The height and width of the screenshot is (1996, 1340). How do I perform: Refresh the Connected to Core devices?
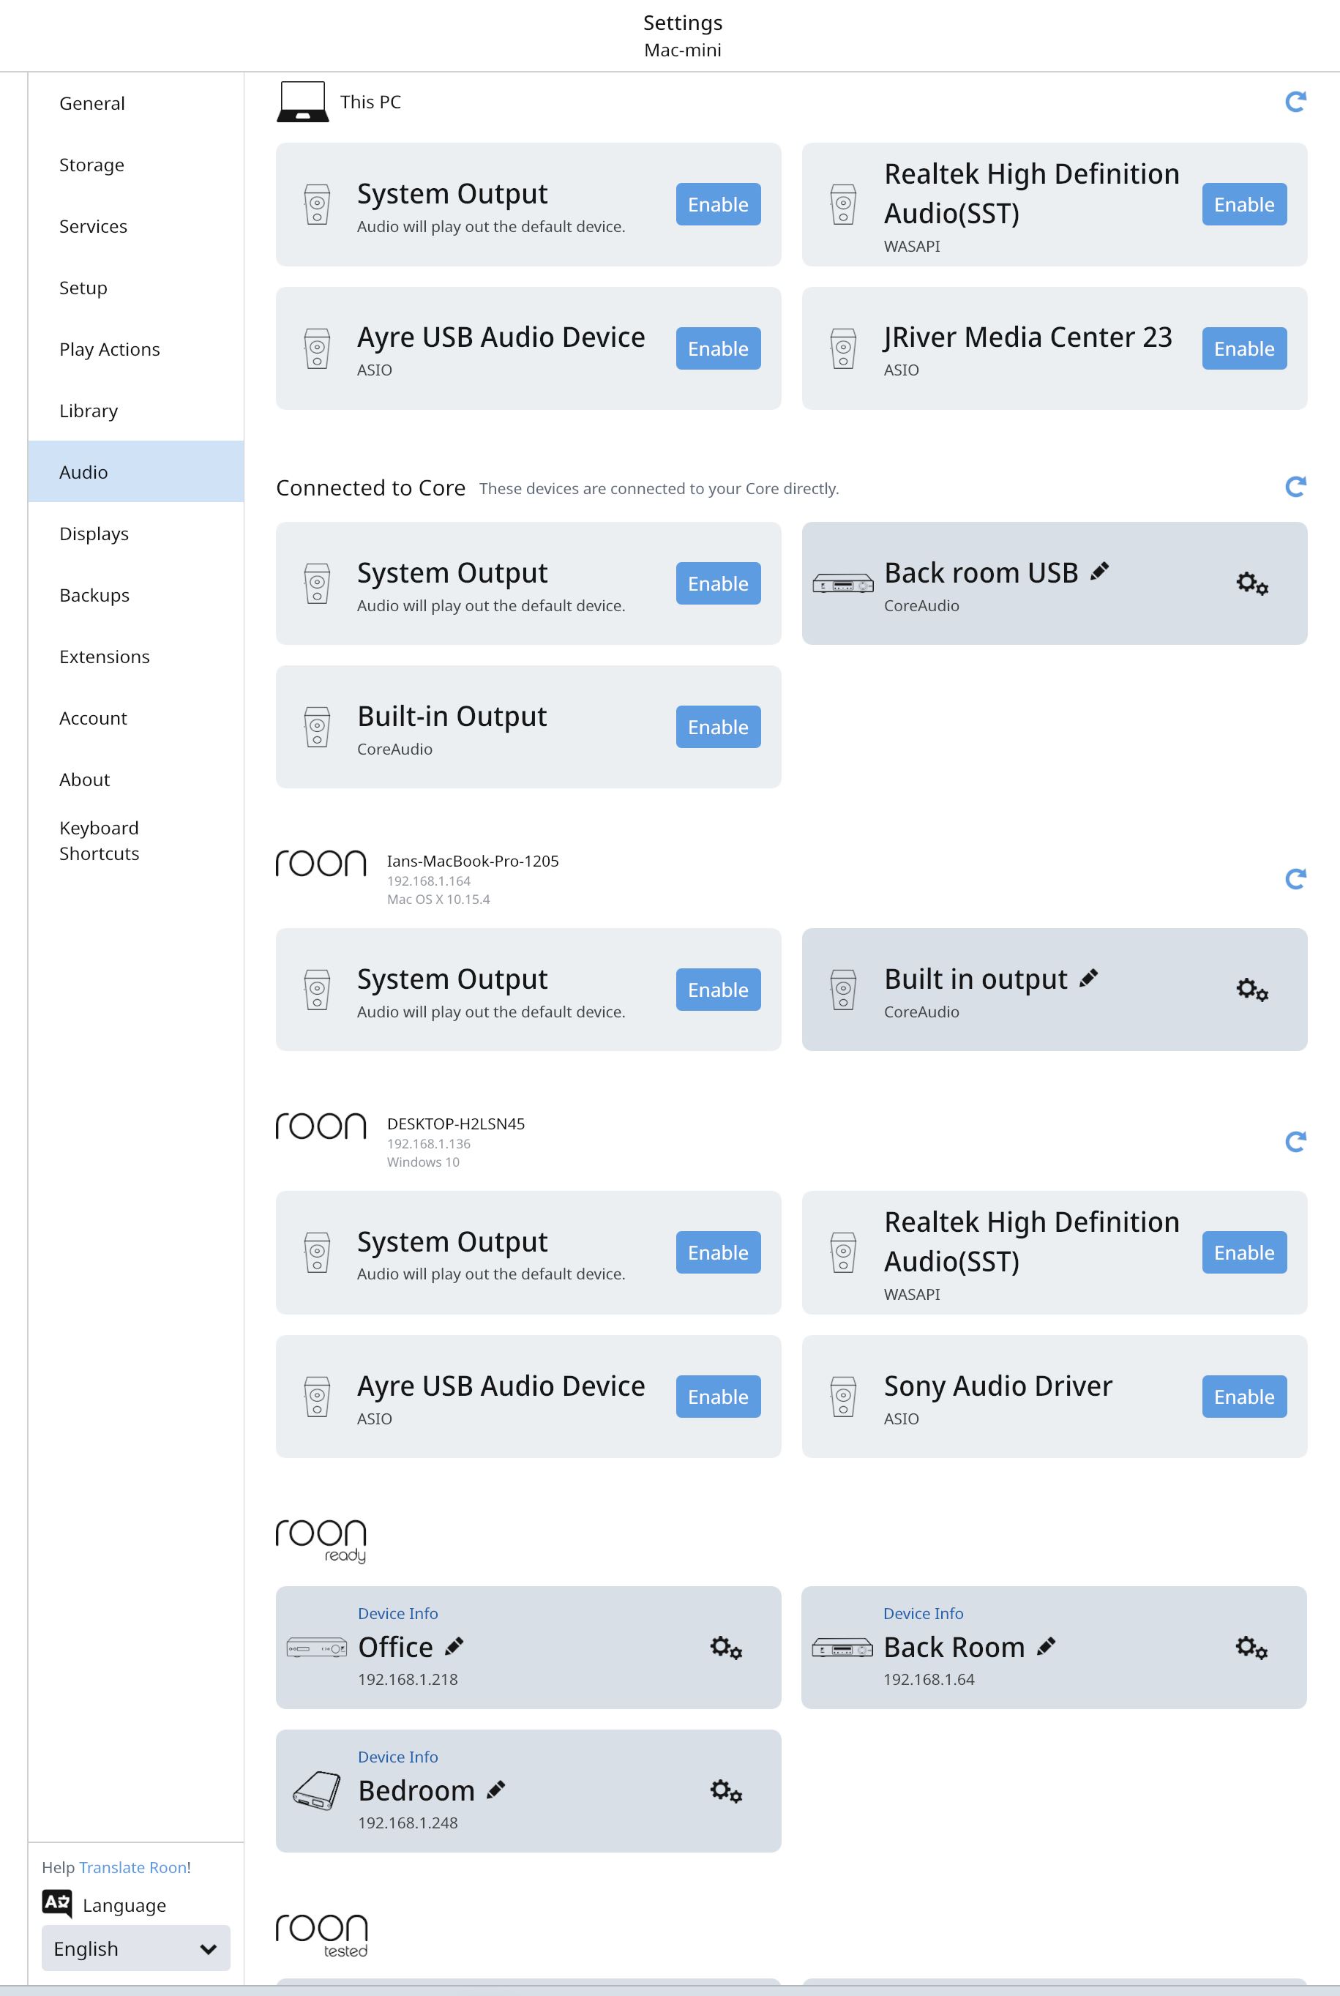coord(1295,486)
